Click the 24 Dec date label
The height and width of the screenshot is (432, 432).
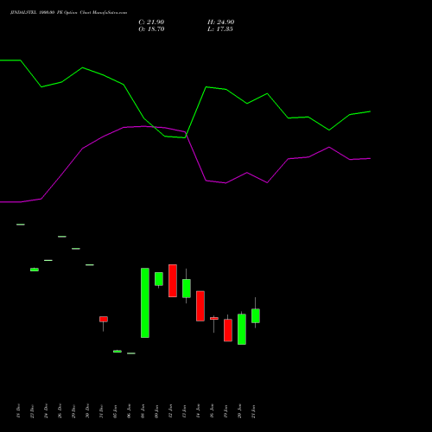click(46, 411)
